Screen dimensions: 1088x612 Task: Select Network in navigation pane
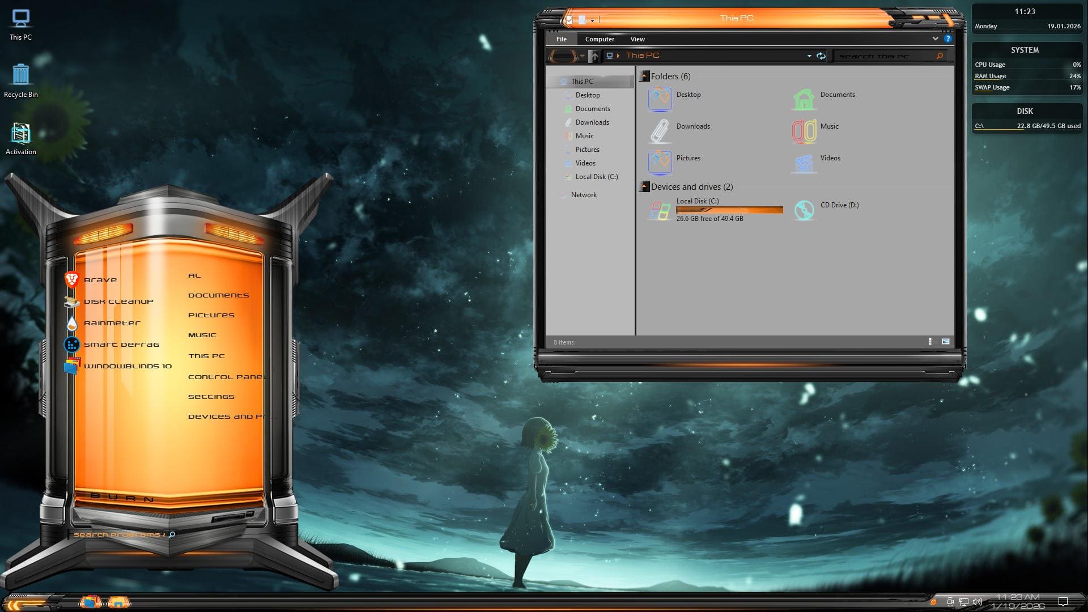tap(584, 195)
